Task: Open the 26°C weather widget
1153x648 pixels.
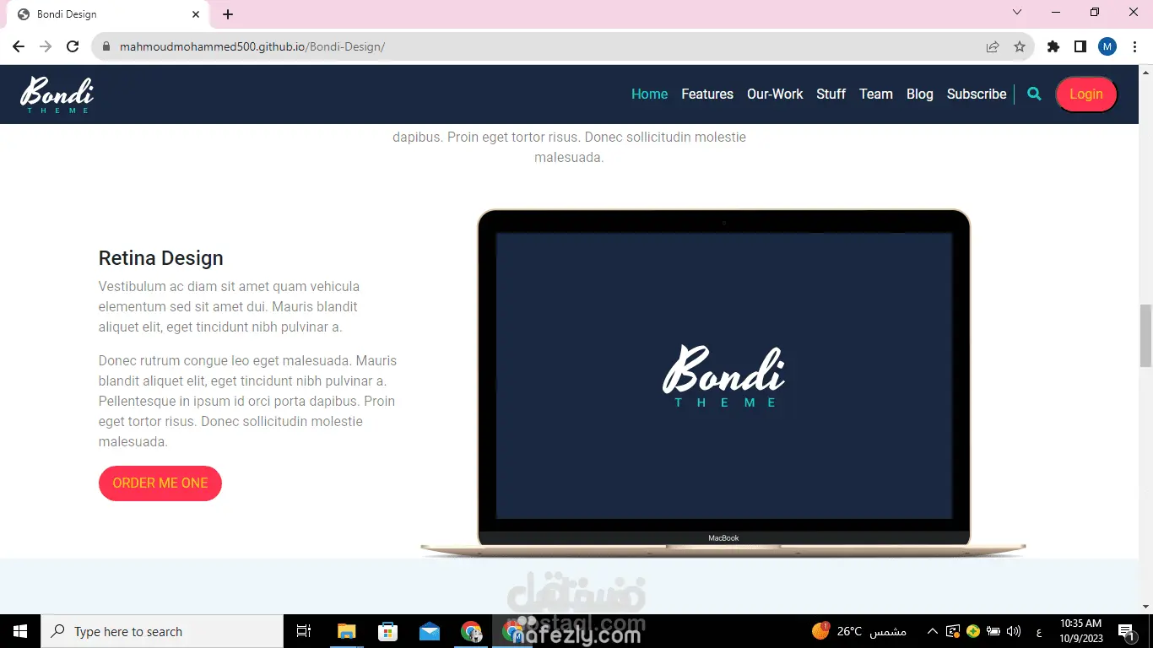Action: click(859, 631)
